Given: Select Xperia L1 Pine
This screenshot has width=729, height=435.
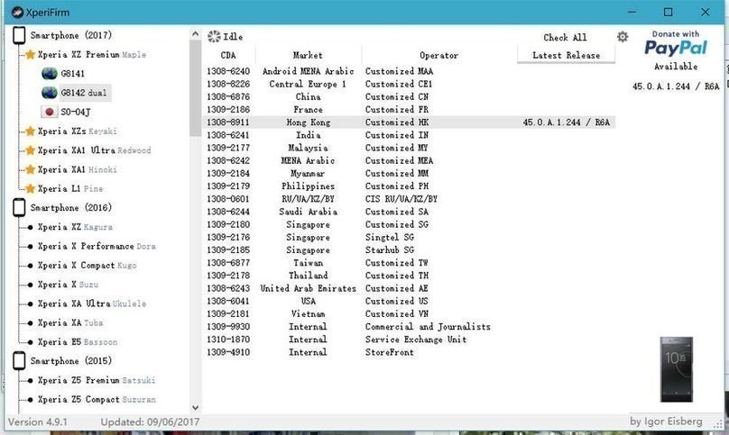Looking at the screenshot, I should 70,188.
